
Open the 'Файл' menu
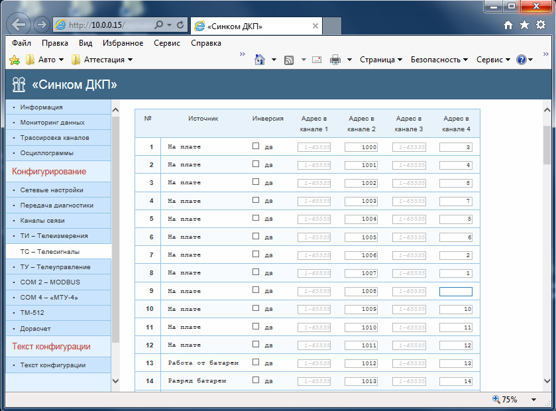tap(22, 43)
